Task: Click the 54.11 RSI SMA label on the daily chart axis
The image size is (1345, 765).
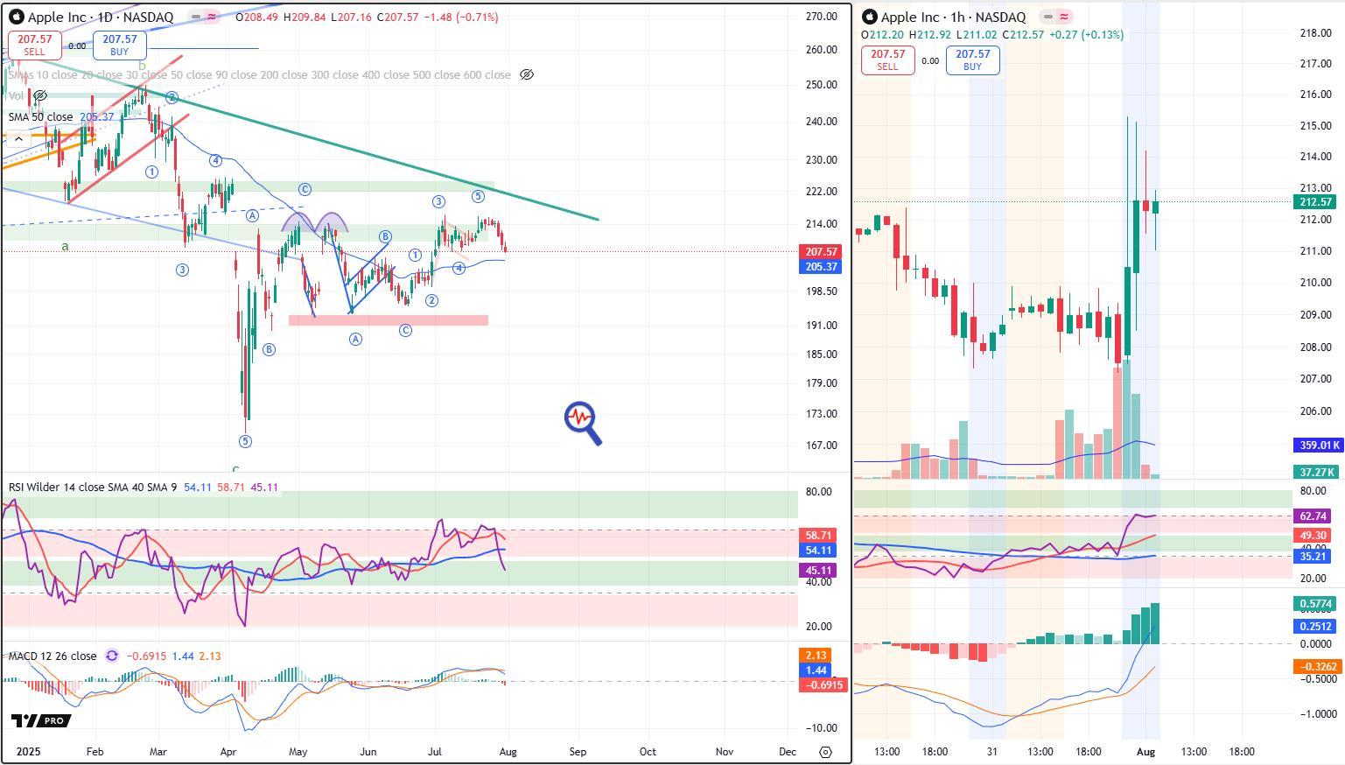Action: point(818,551)
